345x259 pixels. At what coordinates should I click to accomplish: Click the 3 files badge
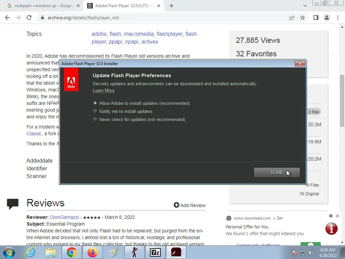(x=314, y=112)
